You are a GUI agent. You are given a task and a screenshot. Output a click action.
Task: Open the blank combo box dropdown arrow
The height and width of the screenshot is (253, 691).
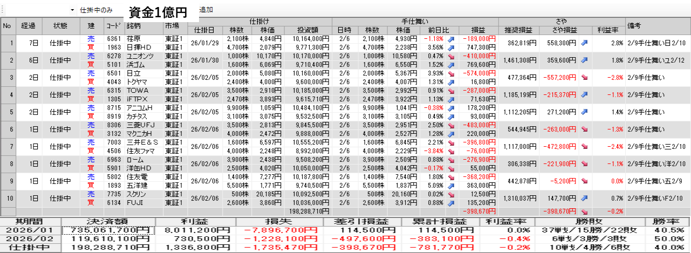pos(72,10)
